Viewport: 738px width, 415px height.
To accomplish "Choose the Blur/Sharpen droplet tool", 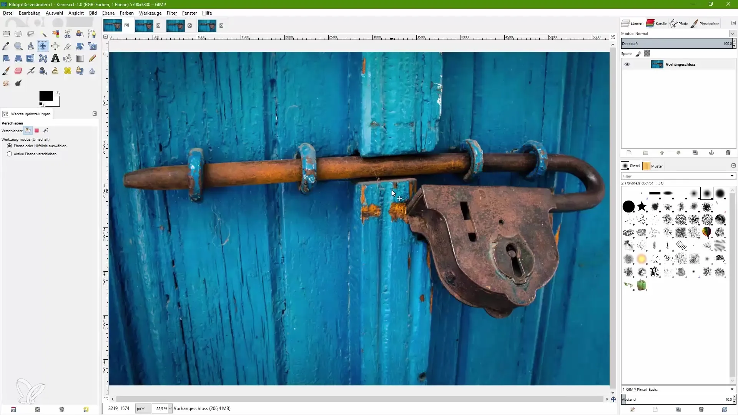I will 92,71.
